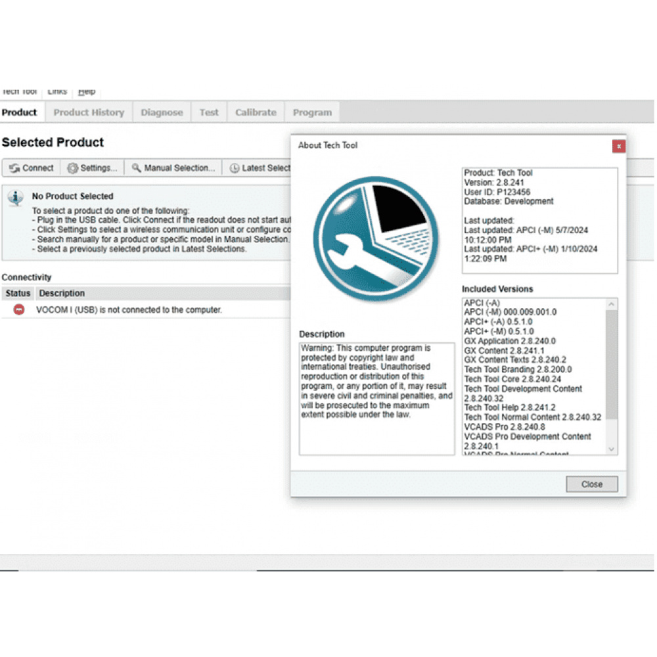Viewport: 657px width, 657px height.
Task: Click the "User ID: P123456" line
Action: pyautogui.click(x=497, y=193)
